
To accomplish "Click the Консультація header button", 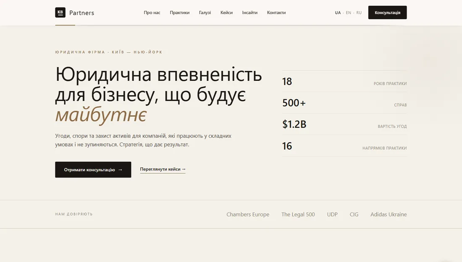I will (x=388, y=12).
